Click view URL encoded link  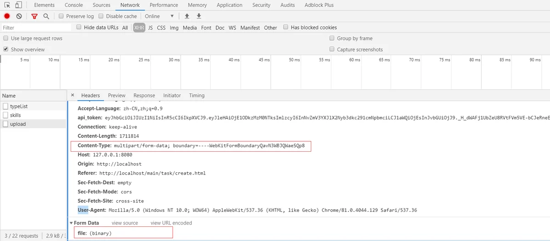click(x=171, y=223)
